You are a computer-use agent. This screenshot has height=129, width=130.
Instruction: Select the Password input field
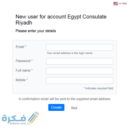pyautogui.click(x=80, y=61)
